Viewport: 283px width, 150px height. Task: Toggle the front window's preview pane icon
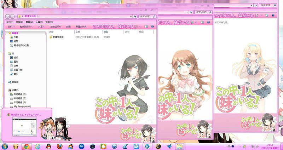tap(146, 27)
